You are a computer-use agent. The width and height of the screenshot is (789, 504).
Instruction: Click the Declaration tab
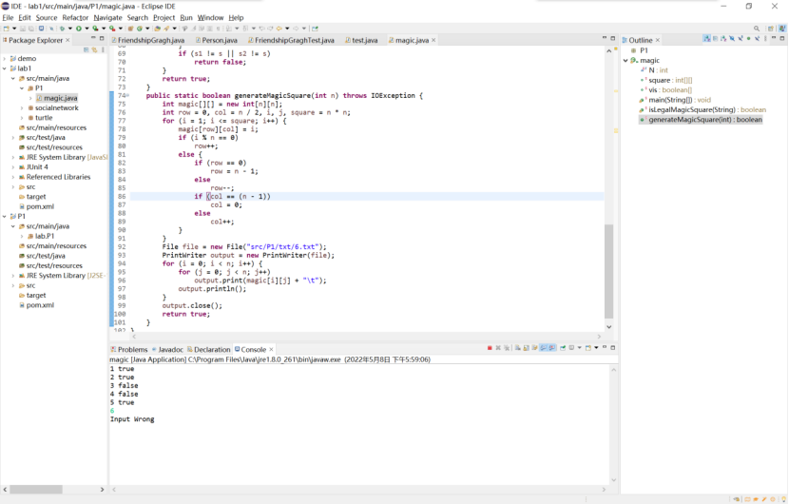click(208, 349)
